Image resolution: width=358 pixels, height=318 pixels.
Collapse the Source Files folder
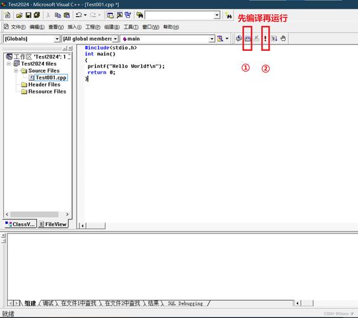16,71
